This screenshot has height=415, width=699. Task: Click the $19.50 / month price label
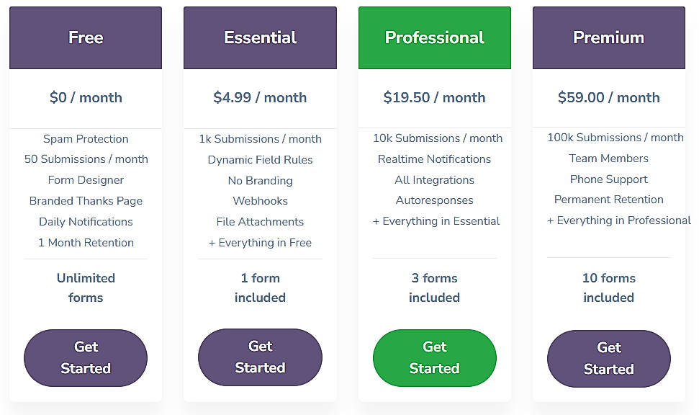[434, 97]
